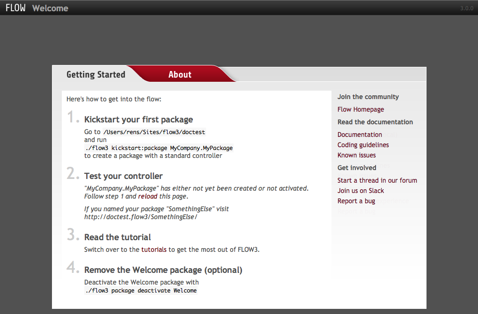Join us on Slack

point(360,191)
